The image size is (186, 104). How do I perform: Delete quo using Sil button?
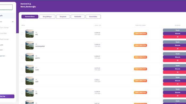(175, 84)
